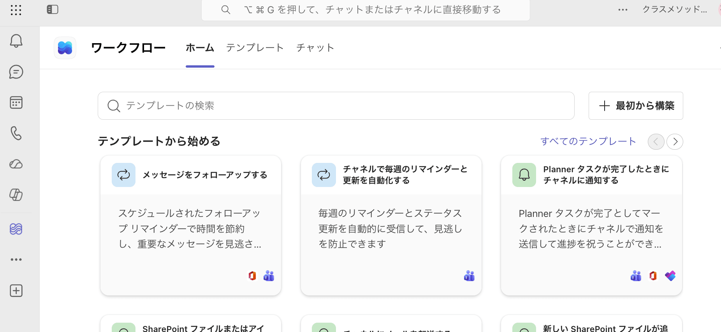Open Activity notifications bell in sidebar
Screen dimensions: 721x332
pos(16,41)
